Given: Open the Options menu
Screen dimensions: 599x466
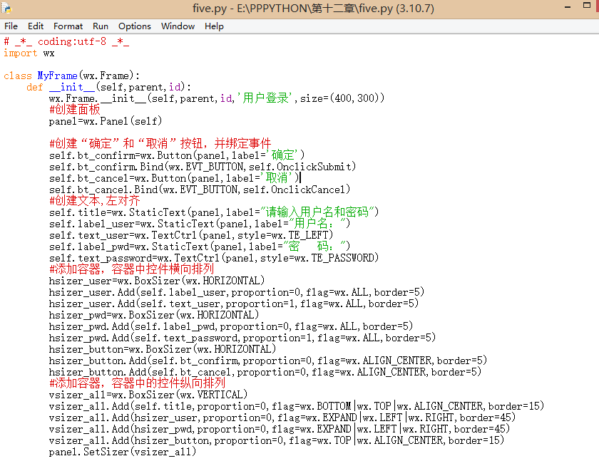Looking at the screenshot, I should (x=135, y=26).
